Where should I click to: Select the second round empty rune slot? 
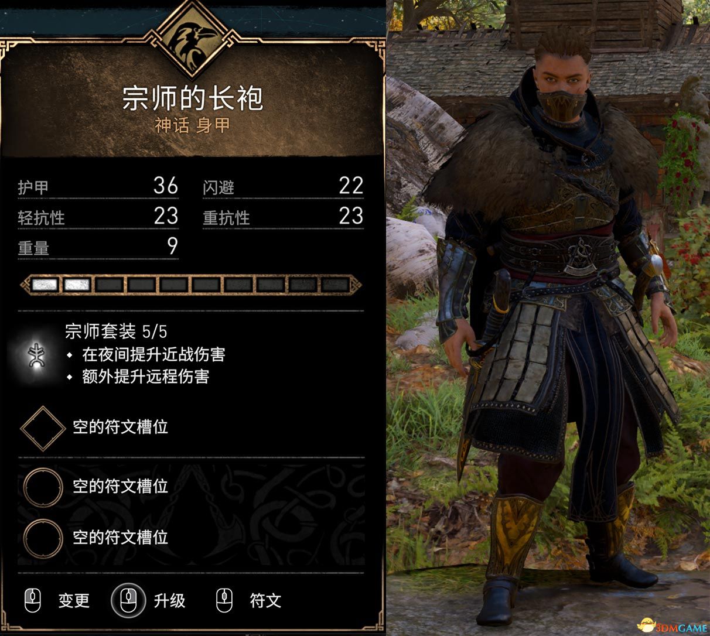[43, 538]
